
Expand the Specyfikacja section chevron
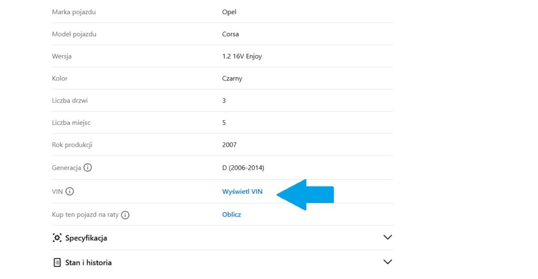(x=388, y=237)
